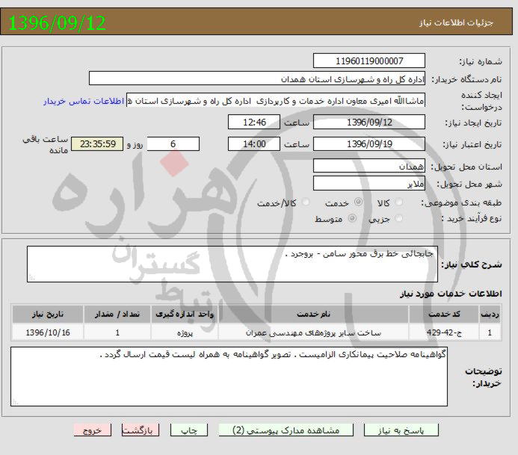The image size is (518, 455).
Task: Select the متوسط purchase type radio
Action: 352,218
